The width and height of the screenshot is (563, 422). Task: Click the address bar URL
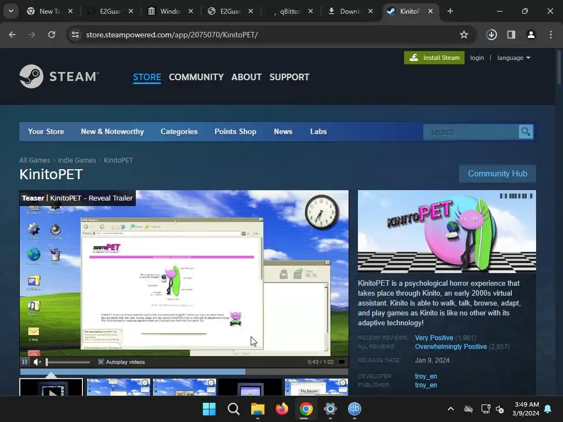172,35
